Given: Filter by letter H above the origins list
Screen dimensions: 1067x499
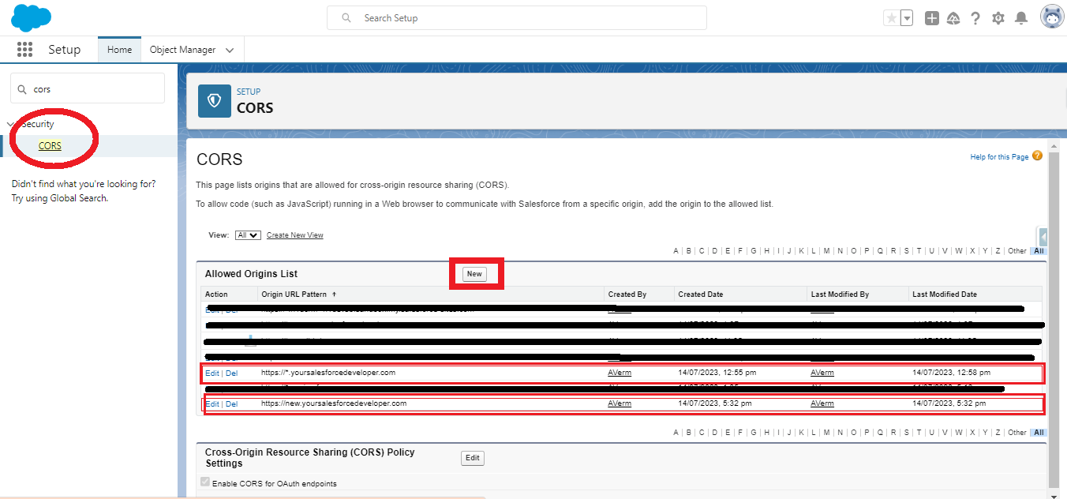Looking at the screenshot, I should click(x=766, y=251).
